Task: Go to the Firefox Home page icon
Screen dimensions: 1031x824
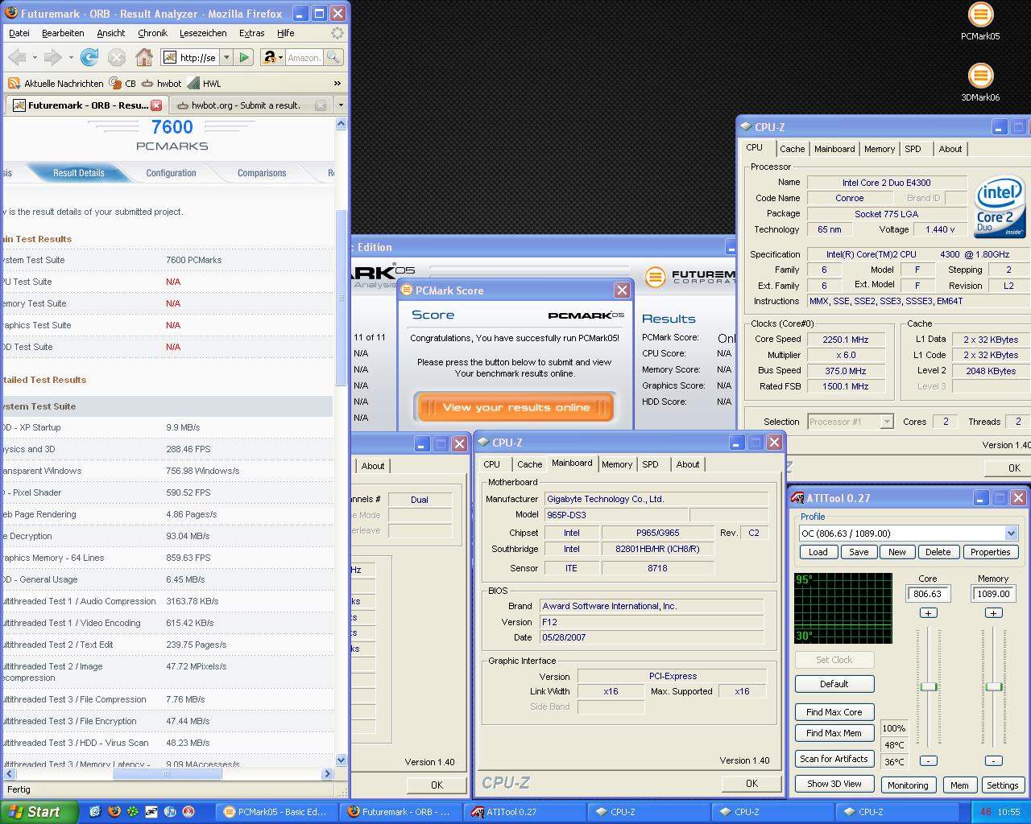Action: point(143,57)
